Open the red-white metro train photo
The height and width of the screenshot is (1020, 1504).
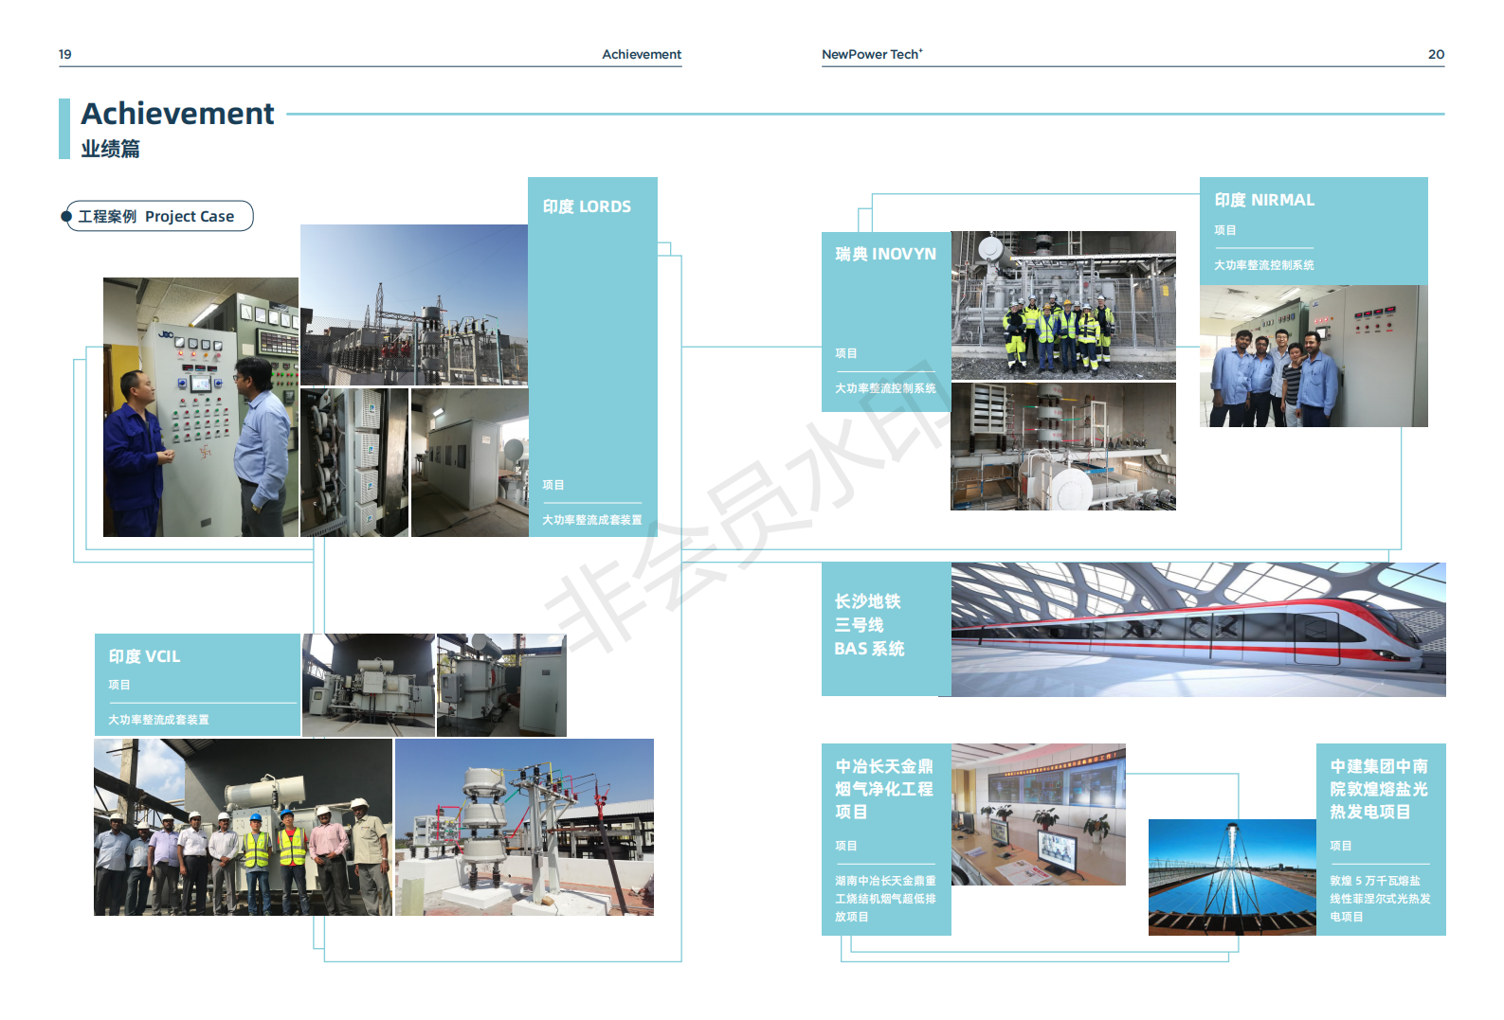tap(1199, 630)
